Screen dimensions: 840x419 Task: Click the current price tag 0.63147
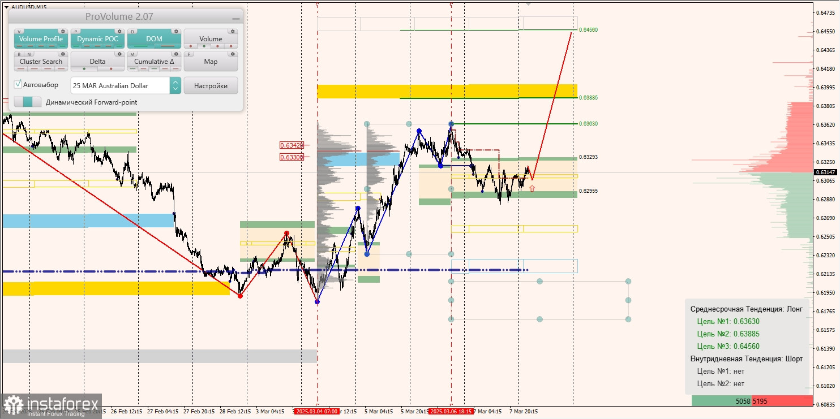(x=825, y=172)
